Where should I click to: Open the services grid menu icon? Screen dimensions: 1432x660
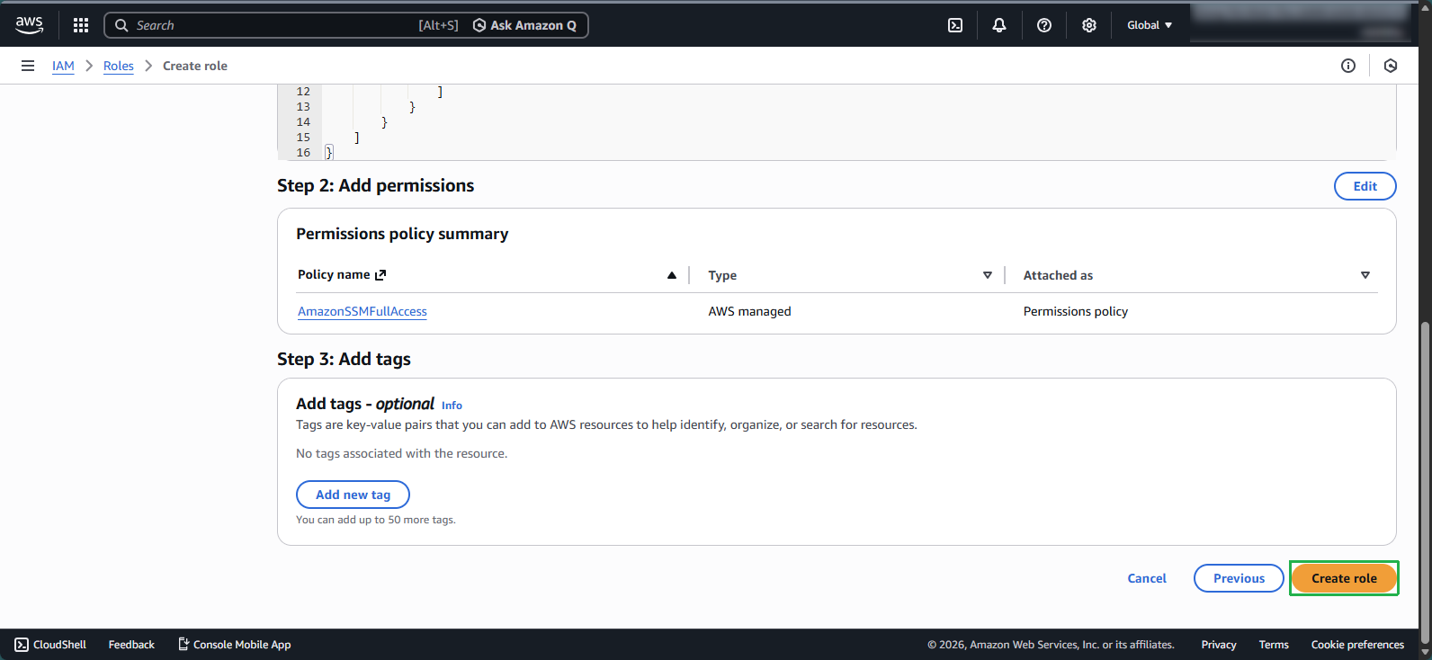pyautogui.click(x=81, y=25)
